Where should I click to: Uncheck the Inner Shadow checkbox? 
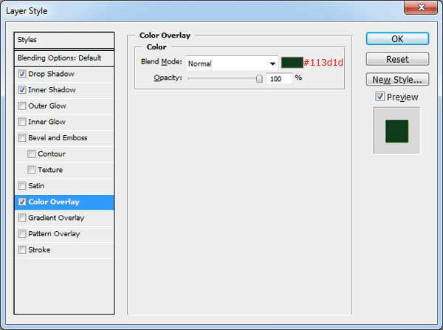pyautogui.click(x=22, y=90)
